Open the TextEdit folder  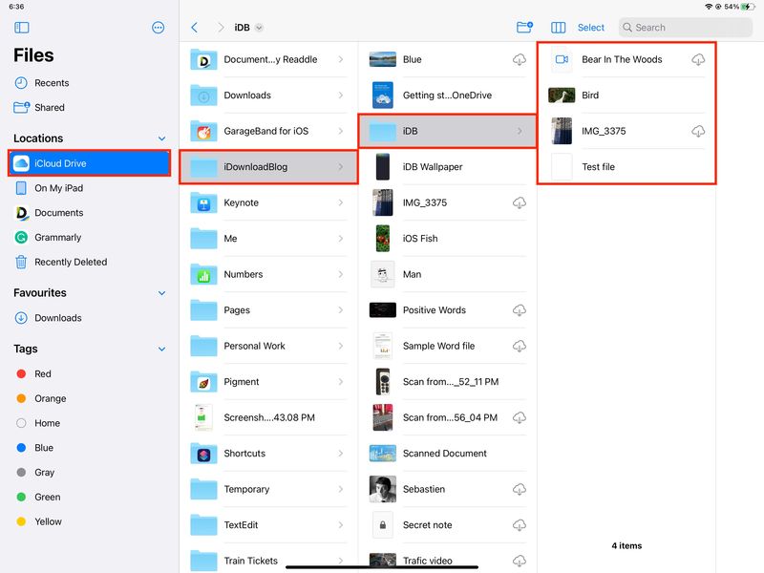click(x=268, y=524)
